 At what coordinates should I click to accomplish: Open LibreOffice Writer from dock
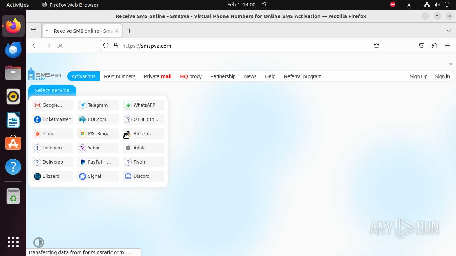pyautogui.click(x=13, y=120)
